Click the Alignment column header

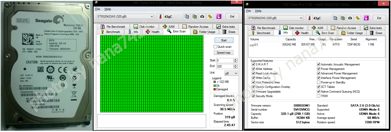coord(371,39)
